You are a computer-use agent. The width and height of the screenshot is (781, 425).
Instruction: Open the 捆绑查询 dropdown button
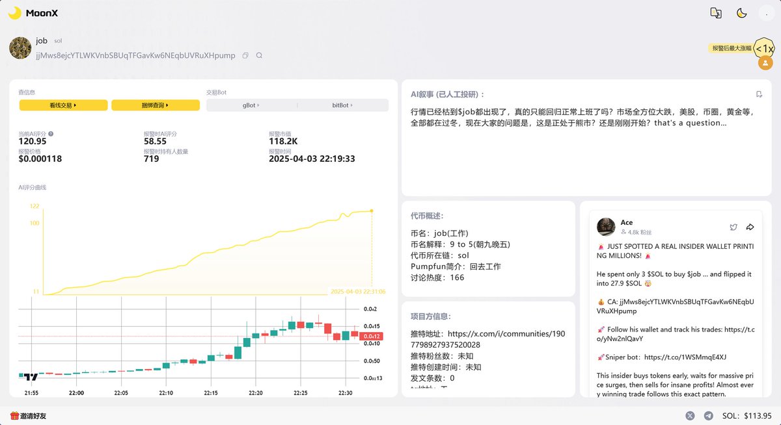click(x=156, y=105)
